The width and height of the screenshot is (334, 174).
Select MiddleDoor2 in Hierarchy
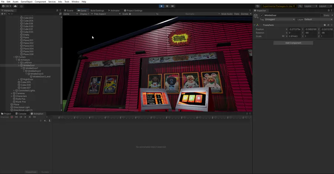[34, 71]
